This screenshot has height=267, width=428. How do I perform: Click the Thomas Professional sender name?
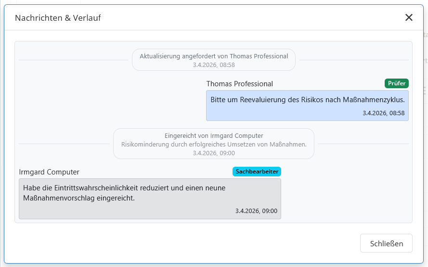[x=240, y=84]
